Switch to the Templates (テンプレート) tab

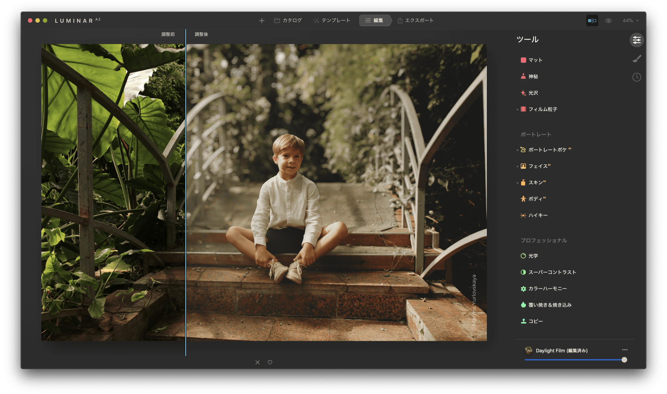click(332, 20)
